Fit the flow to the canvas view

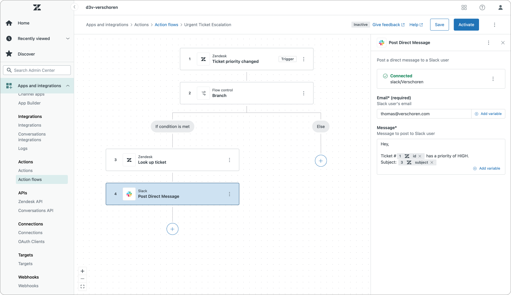[82, 287]
